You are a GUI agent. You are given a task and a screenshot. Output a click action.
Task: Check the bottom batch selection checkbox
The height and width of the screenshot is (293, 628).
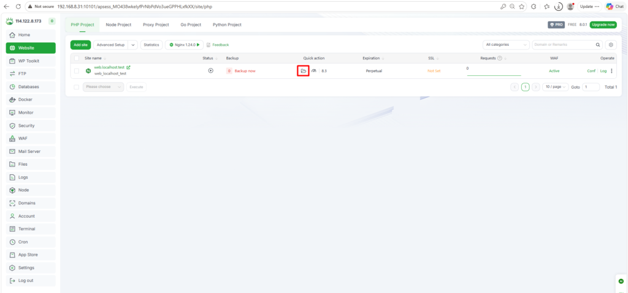(x=77, y=87)
